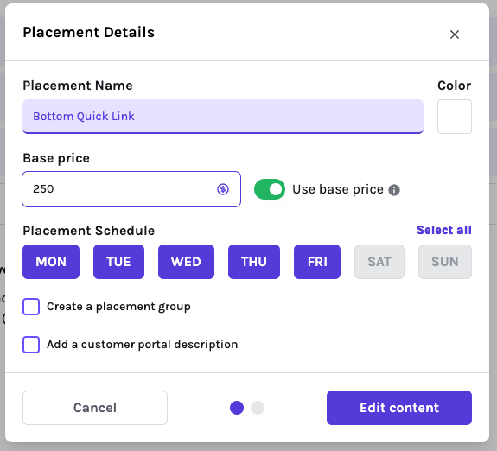
Task: Check Add a customer portal description
Action: click(x=31, y=345)
